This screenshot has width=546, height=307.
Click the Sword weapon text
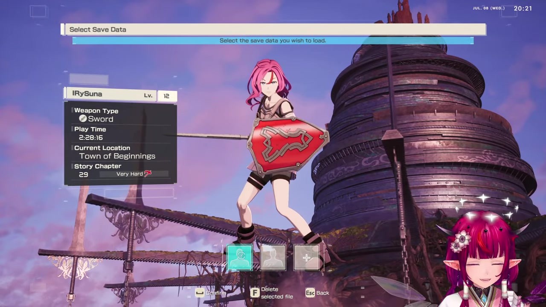pos(101,119)
